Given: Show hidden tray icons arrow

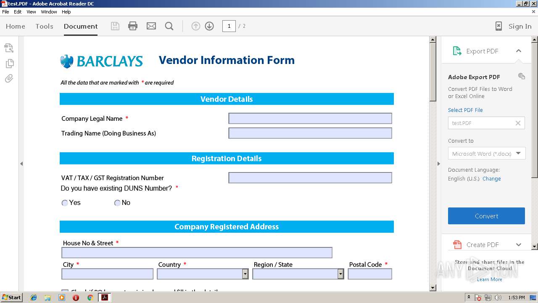Looking at the screenshot, I should pos(469,298).
